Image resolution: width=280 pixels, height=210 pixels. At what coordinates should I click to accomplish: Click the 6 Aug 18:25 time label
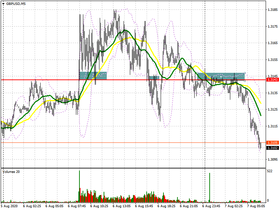[x=167, y=206]
